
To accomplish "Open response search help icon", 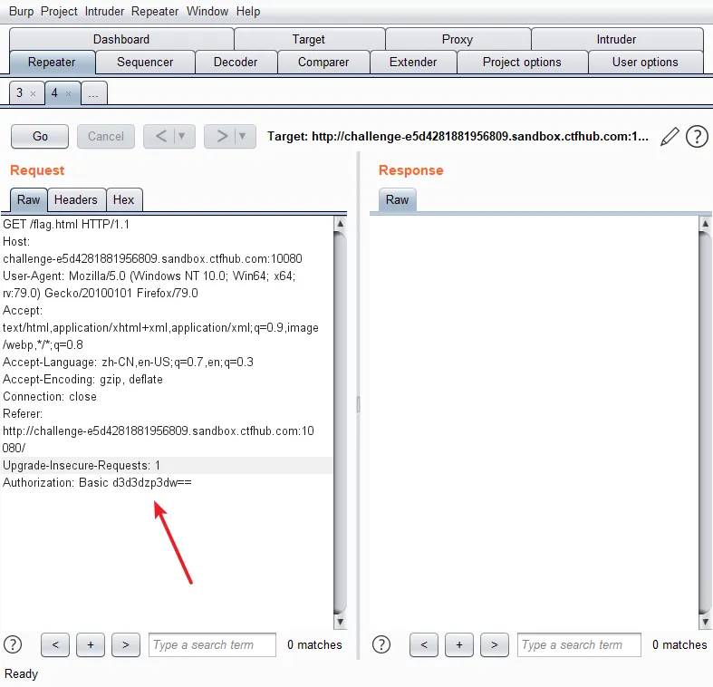I will coord(381,644).
